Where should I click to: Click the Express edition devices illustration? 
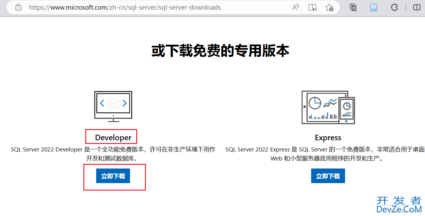tap(328, 107)
